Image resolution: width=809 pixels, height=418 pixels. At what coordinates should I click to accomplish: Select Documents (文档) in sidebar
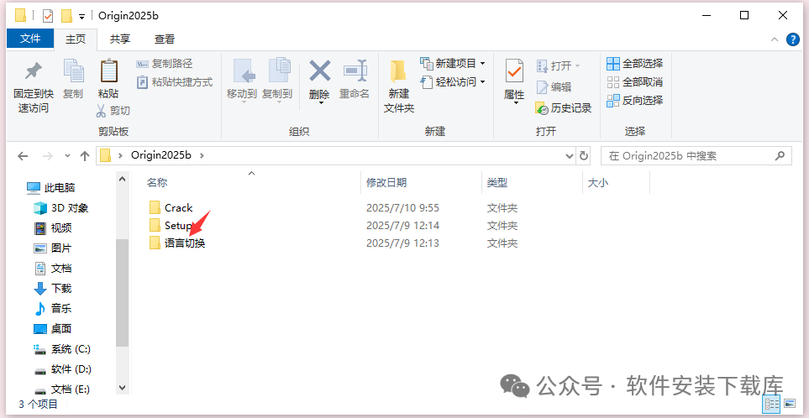tap(53, 268)
